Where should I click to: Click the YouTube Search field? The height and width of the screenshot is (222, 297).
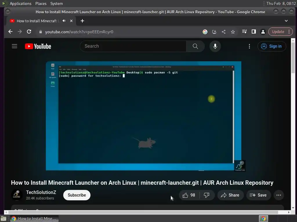(133, 46)
